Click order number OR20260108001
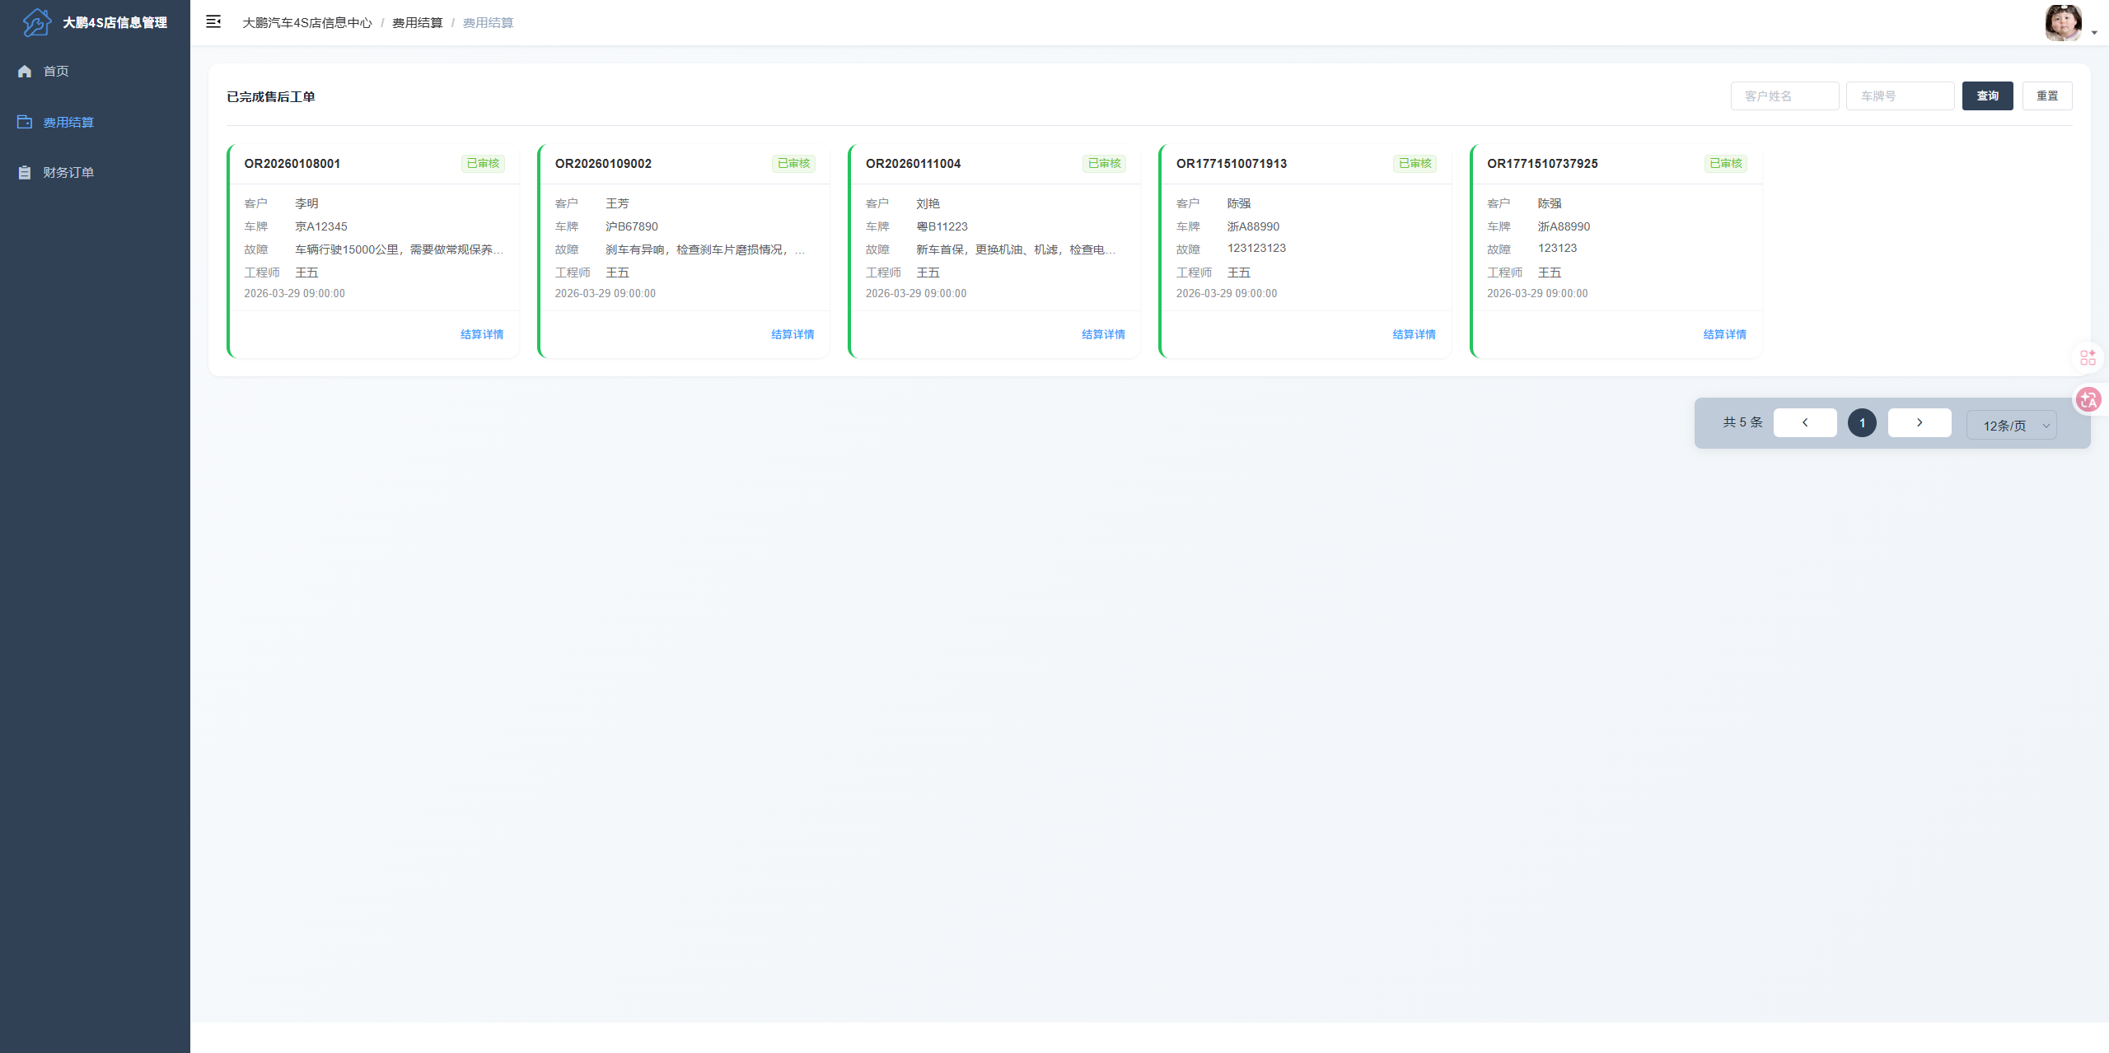Screen dimensions: 2109x1053 (292, 164)
